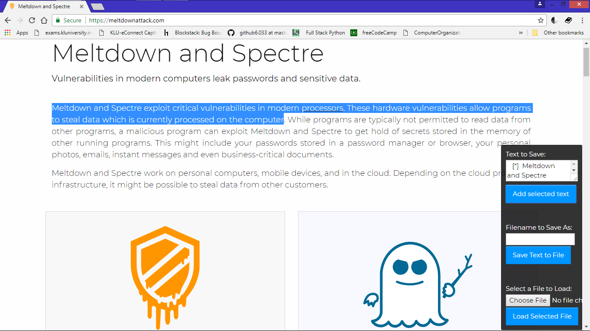Click the Vulnerabilities in modern computers subtitle
590x331 pixels.
[x=206, y=78]
